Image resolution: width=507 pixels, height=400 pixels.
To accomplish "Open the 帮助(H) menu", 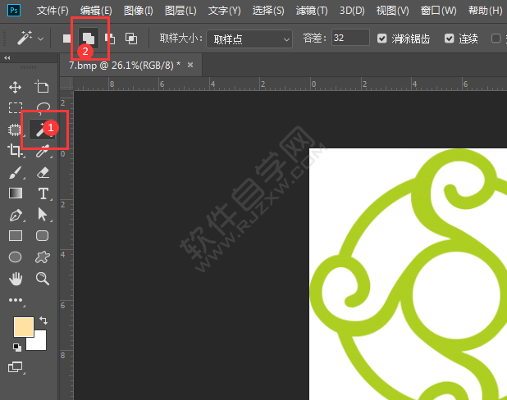I will (486, 11).
